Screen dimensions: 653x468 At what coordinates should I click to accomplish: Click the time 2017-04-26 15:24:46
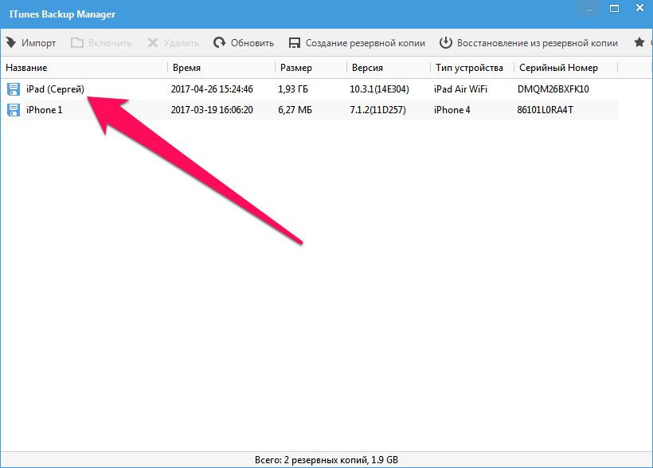click(212, 88)
